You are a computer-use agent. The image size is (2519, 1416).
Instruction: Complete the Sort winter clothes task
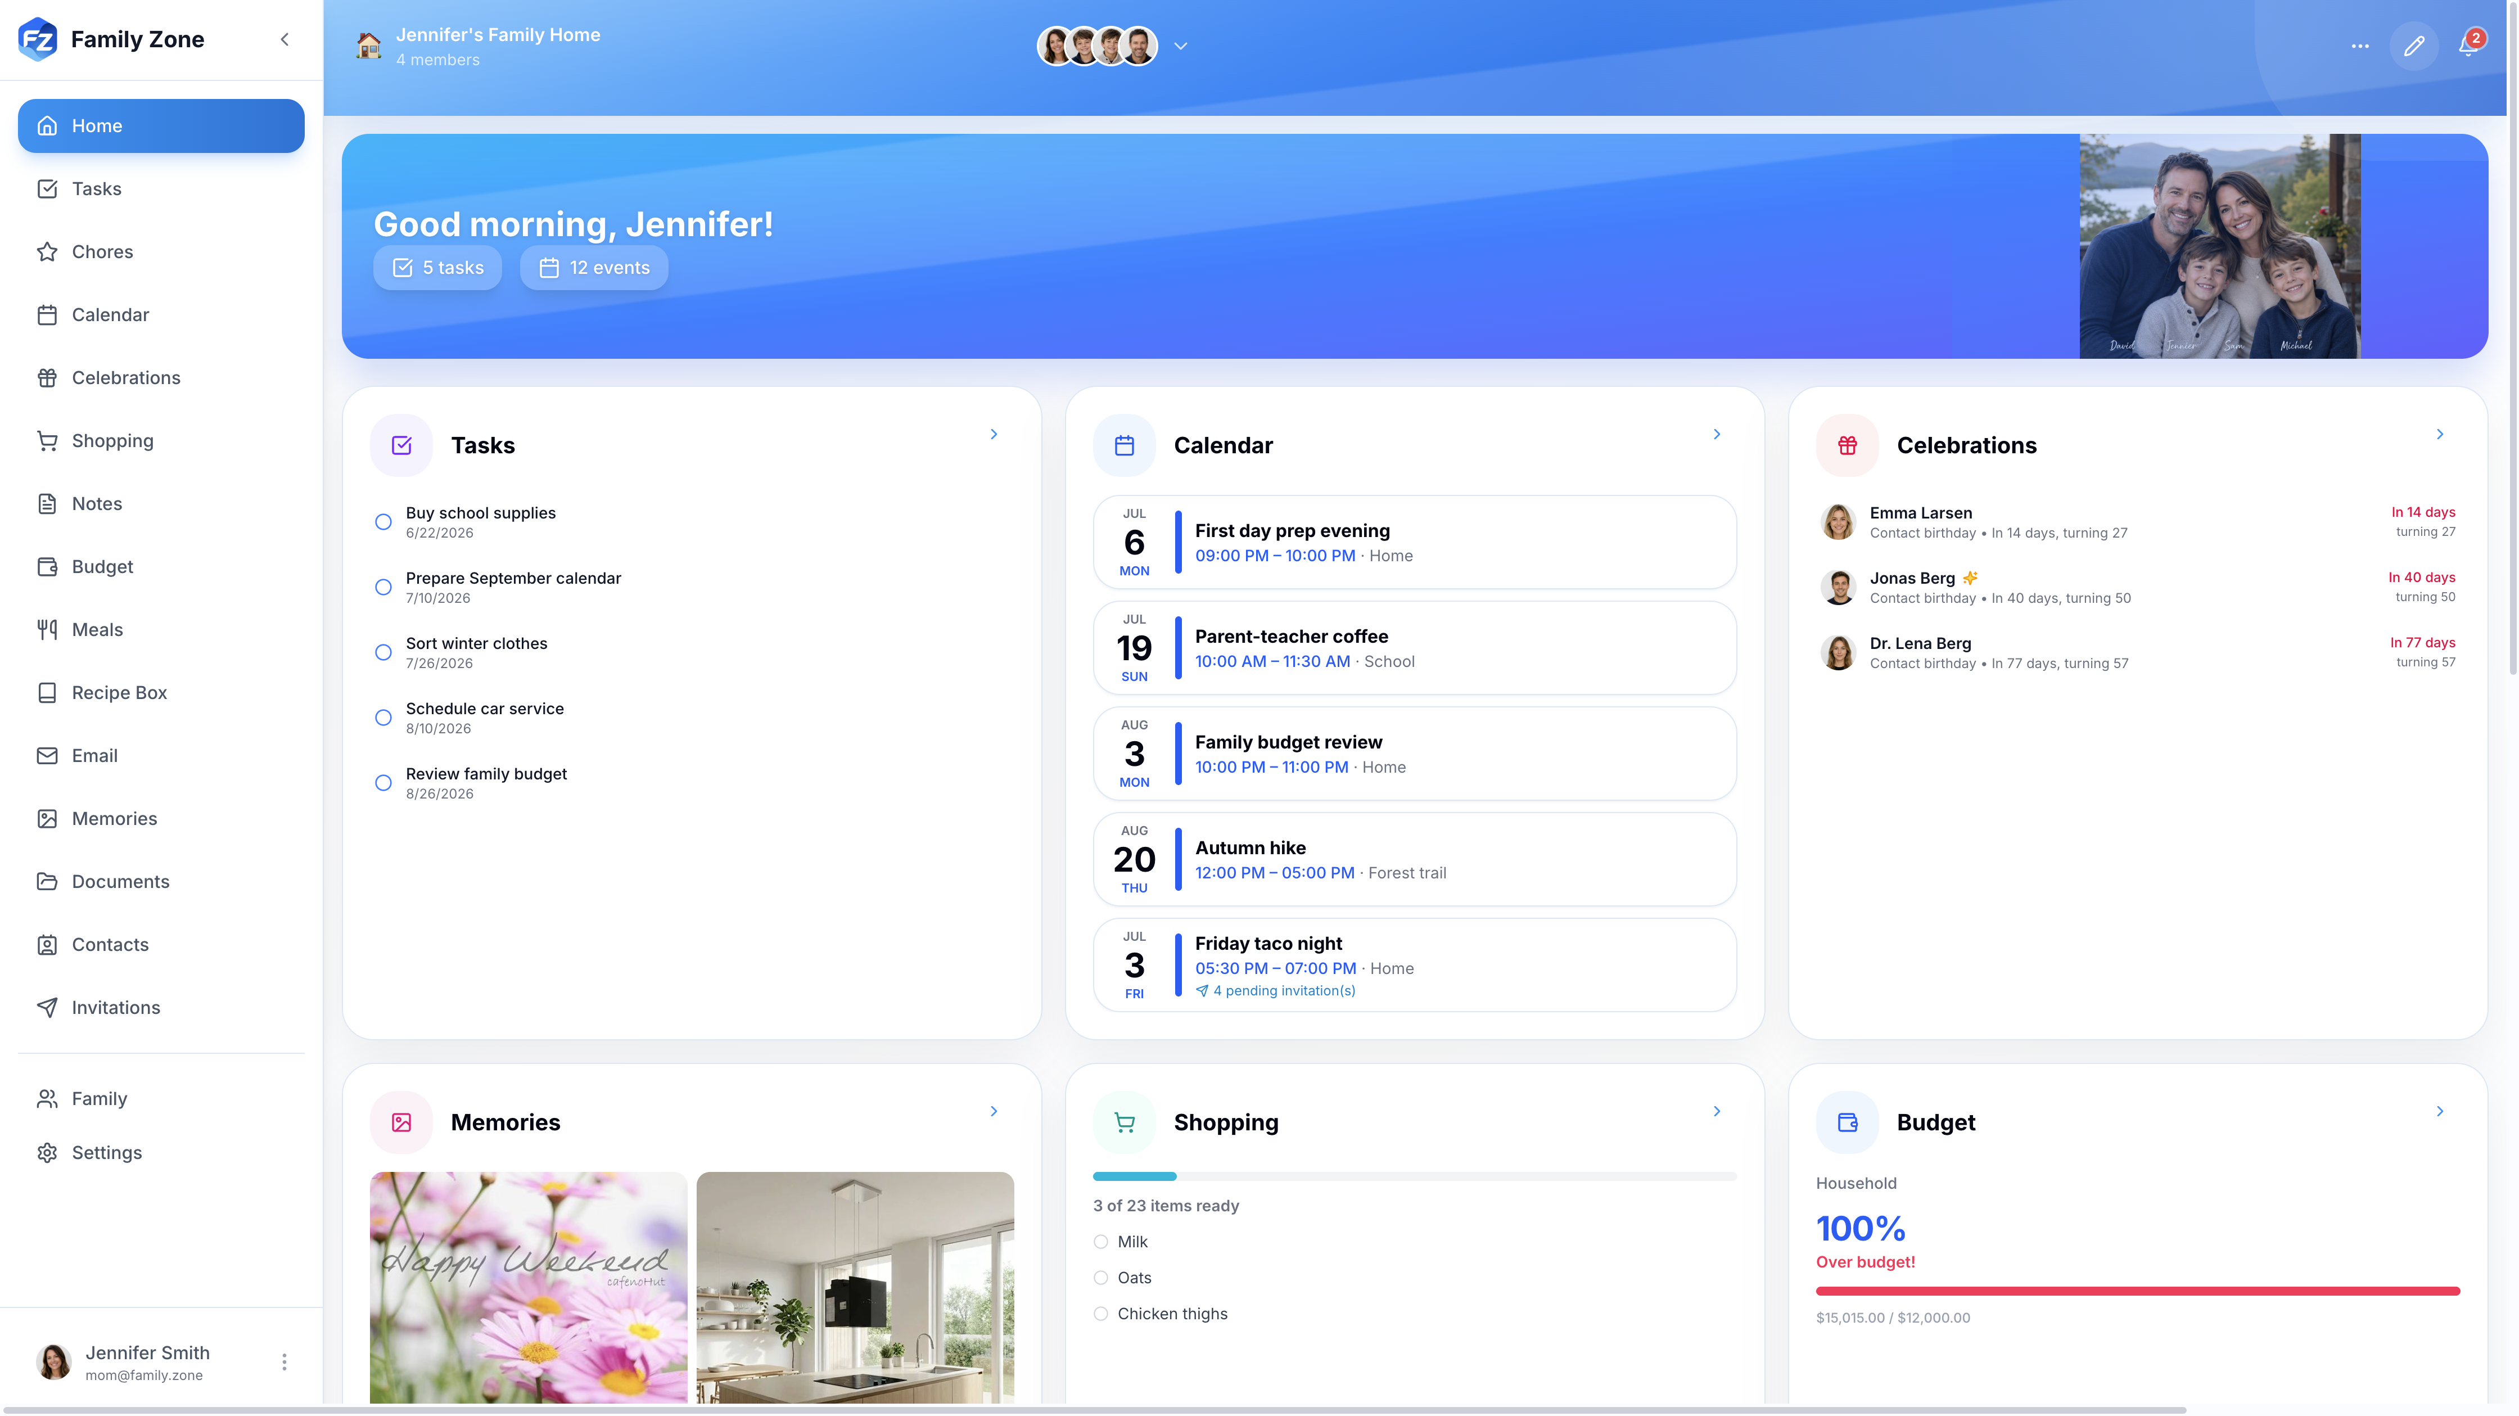tap(383, 652)
